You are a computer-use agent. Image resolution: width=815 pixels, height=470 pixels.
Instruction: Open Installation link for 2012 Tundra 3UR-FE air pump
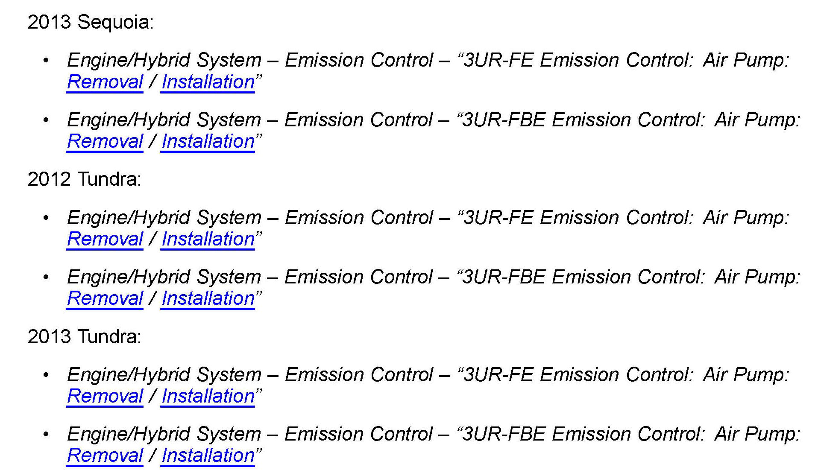(x=208, y=239)
